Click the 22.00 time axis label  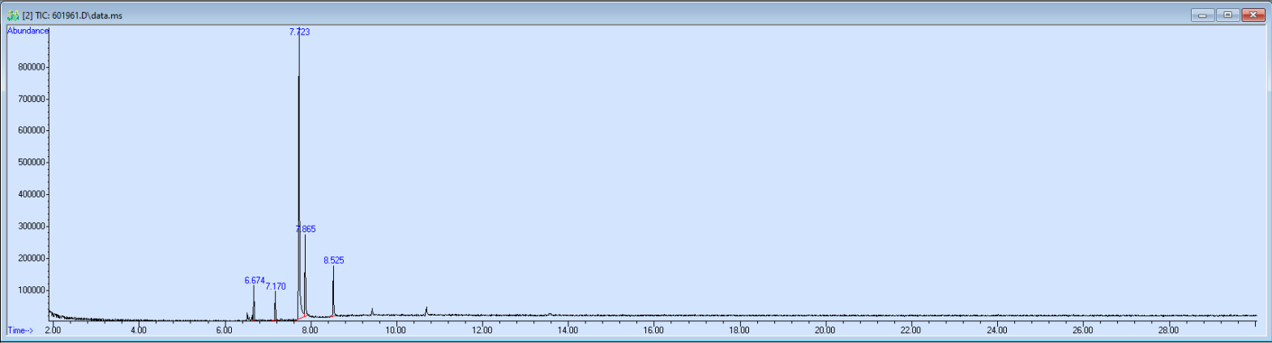(911, 330)
